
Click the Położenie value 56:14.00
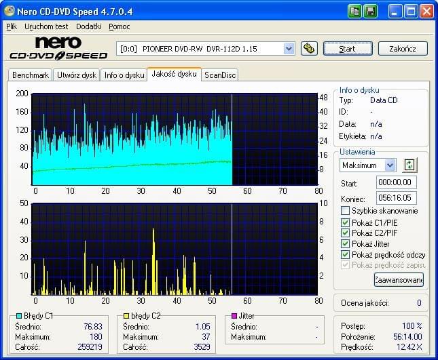click(408, 336)
